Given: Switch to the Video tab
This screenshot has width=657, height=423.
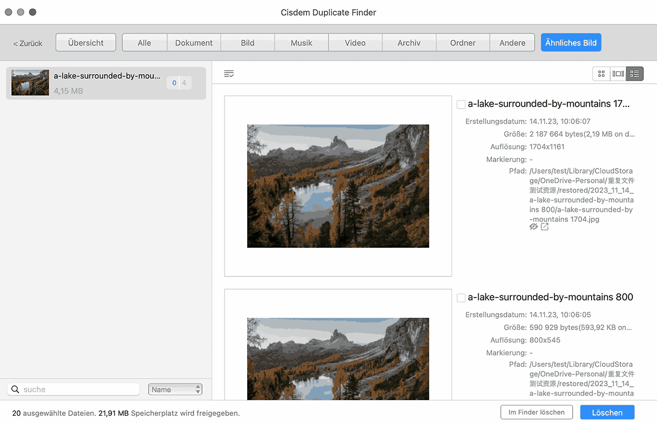Looking at the screenshot, I should pyautogui.click(x=355, y=43).
